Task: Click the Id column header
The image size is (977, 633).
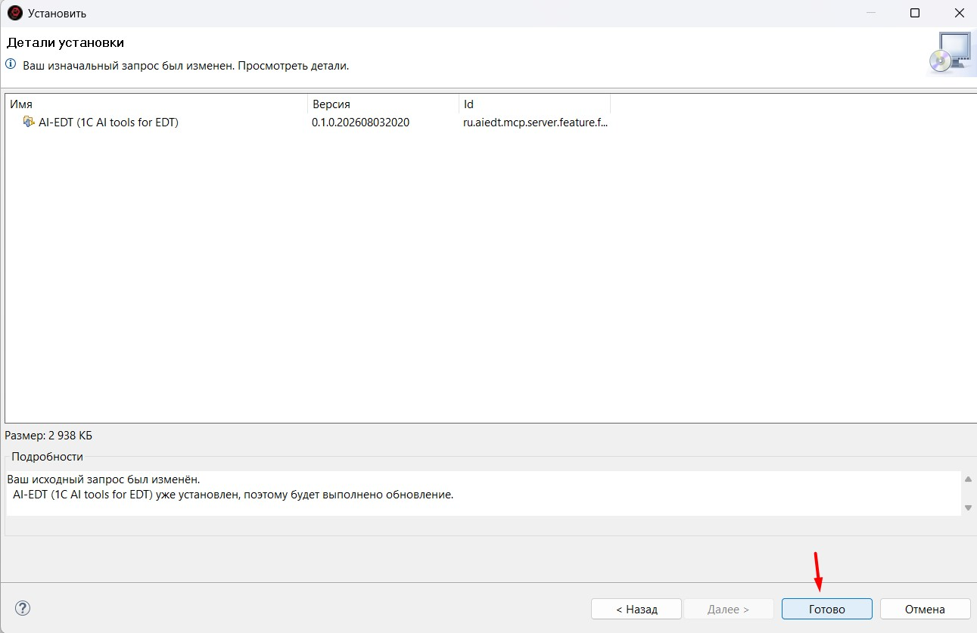Action: click(535, 104)
